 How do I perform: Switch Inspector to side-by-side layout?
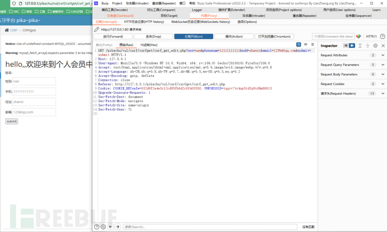click(x=352, y=46)
